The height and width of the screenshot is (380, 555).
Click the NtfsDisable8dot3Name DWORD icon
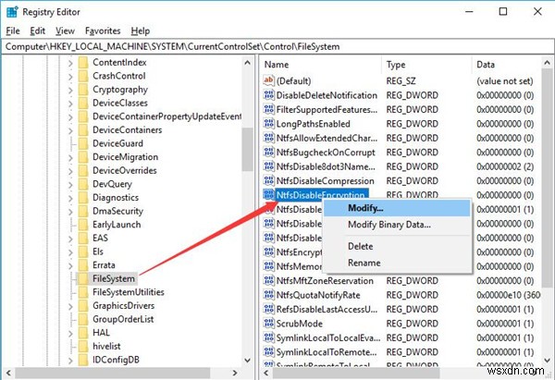pos(268,166)
